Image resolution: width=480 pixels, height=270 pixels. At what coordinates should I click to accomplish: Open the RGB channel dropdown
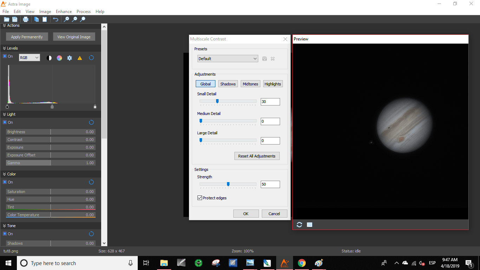[29, 58]
